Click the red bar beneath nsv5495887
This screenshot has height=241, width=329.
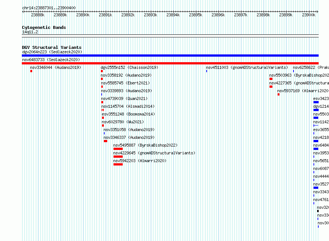pos(118,149)
